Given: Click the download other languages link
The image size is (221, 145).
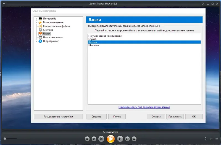Looking at the screenshot, I should click(x=144, y=107).
